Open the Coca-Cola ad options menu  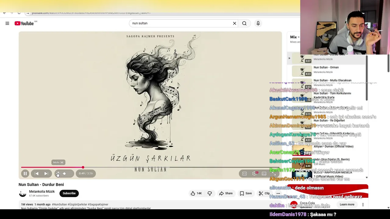tap(363, 204)
